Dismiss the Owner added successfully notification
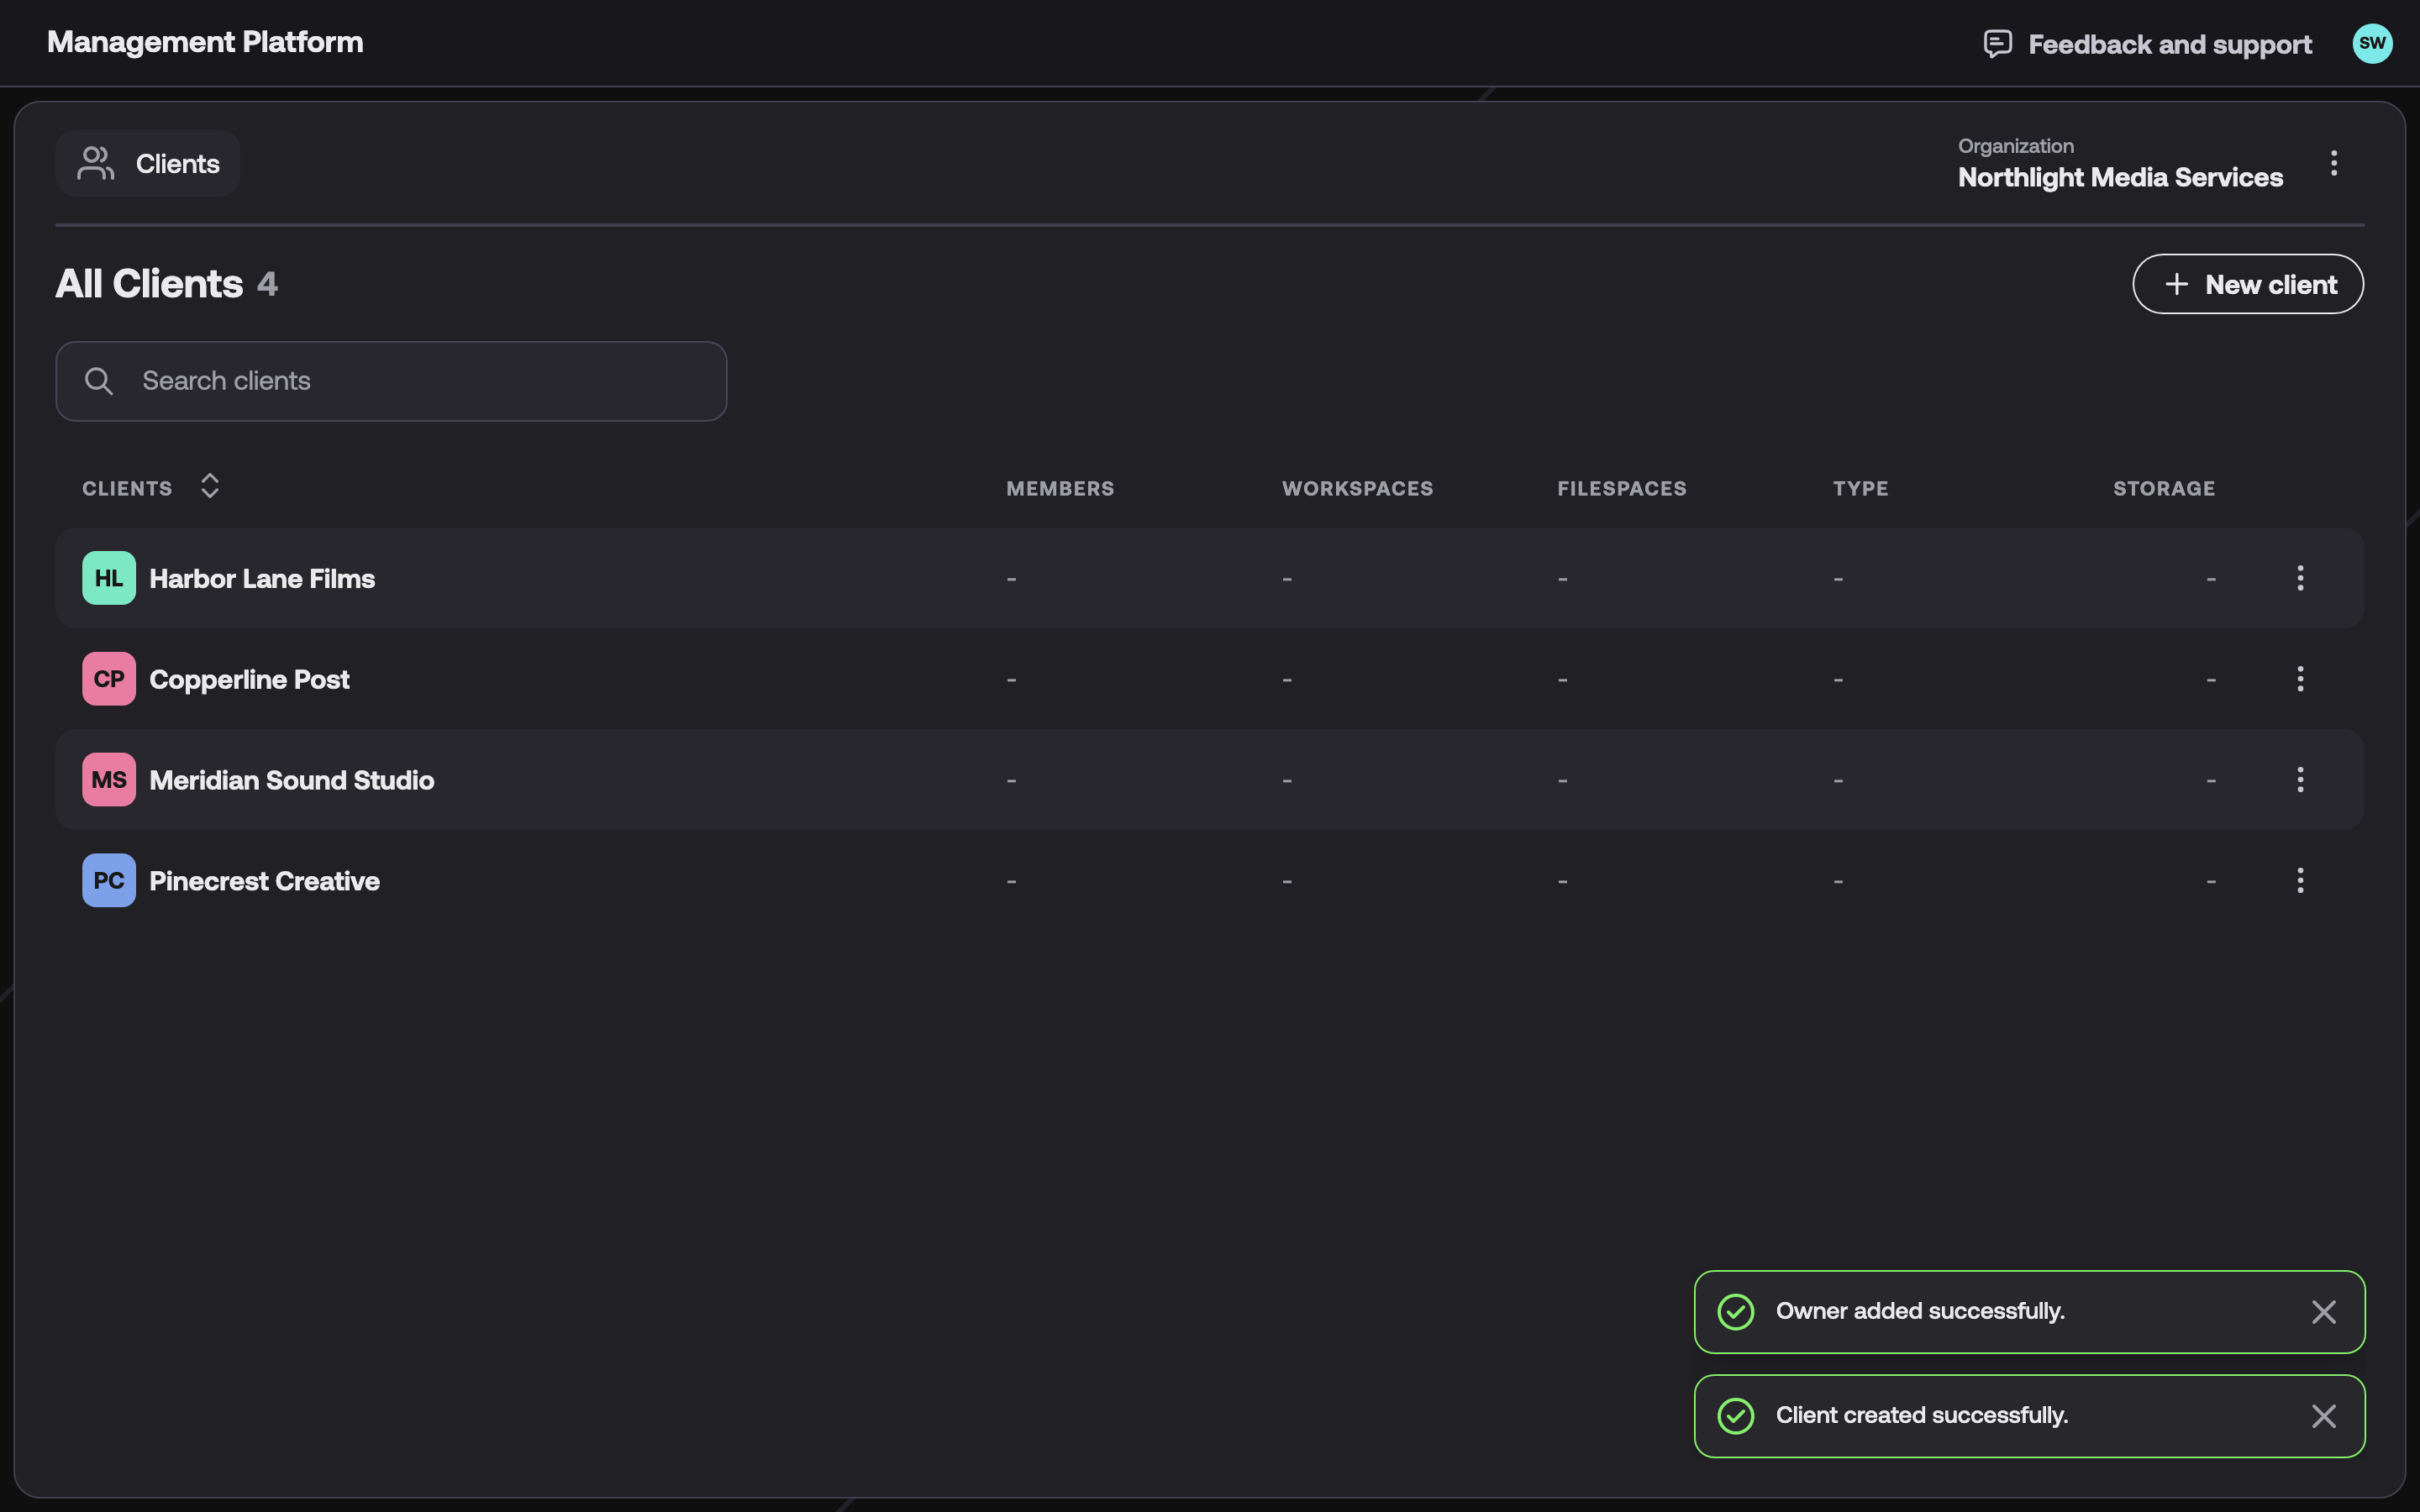The height and width of the screenshot is (1512, 2420). coord(2323,1312)
